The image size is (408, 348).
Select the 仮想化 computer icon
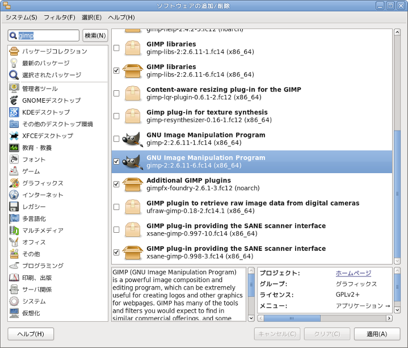14,313
